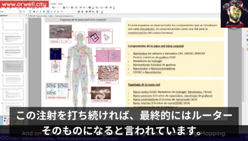Open the font size dropdown arrow
Screen dimensions: 248x141
(x=30, y=12)
